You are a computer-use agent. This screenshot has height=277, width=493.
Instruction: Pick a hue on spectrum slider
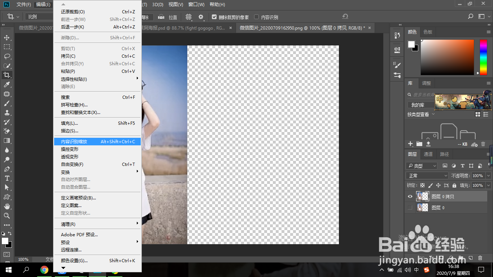pos(483,57)
